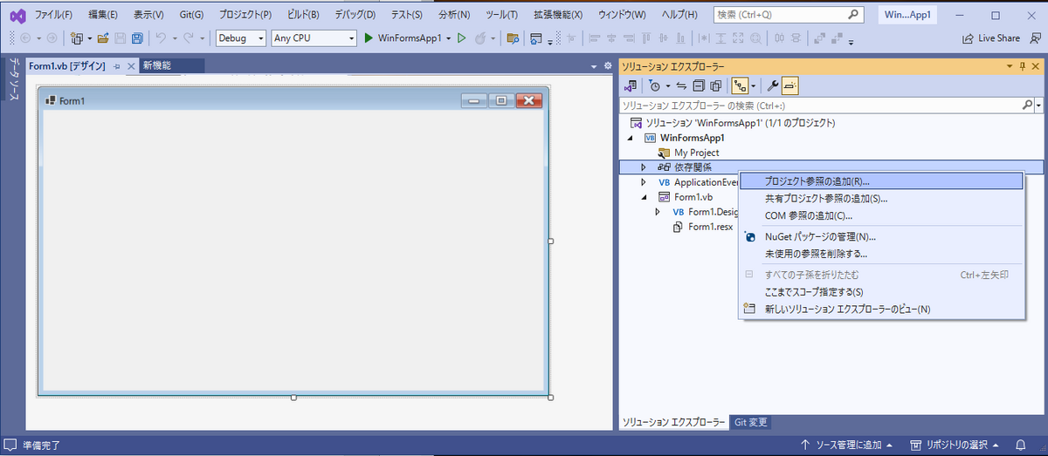Image resolution: width=1048 pixels, height=456 pixels.
Task: Expand the 依存関係 tree node
Action: tap(644, 167)
